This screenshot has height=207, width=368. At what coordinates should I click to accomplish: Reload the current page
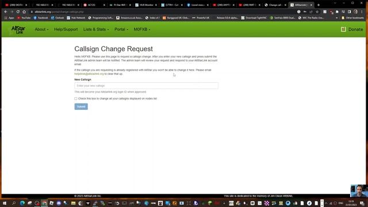click(18, 11)
